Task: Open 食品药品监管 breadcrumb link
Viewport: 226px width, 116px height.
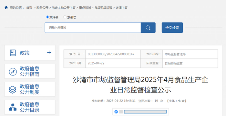Action: tap(103, 8)
